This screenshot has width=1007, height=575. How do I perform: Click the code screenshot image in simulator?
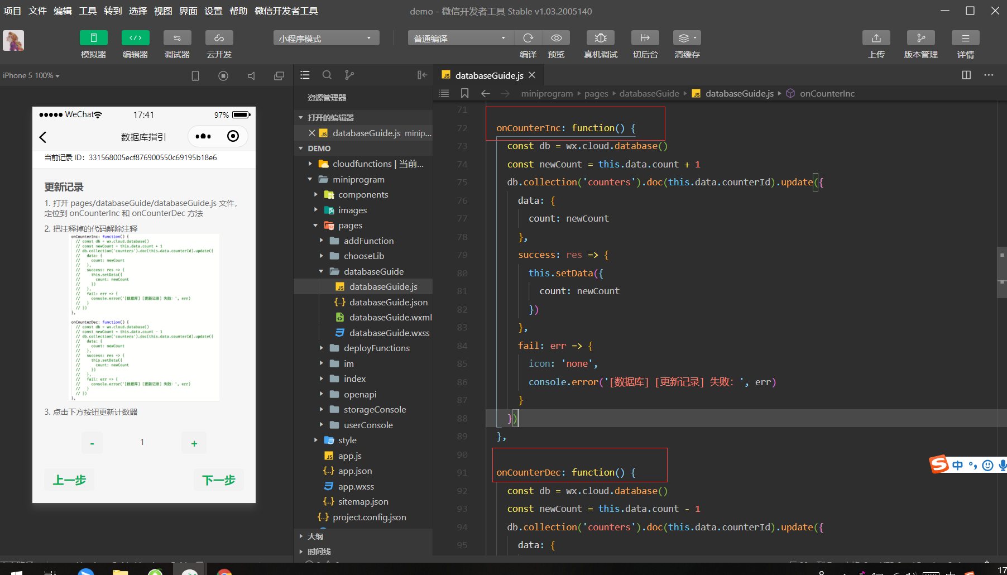pyautogui.click(x=144, y=317)
